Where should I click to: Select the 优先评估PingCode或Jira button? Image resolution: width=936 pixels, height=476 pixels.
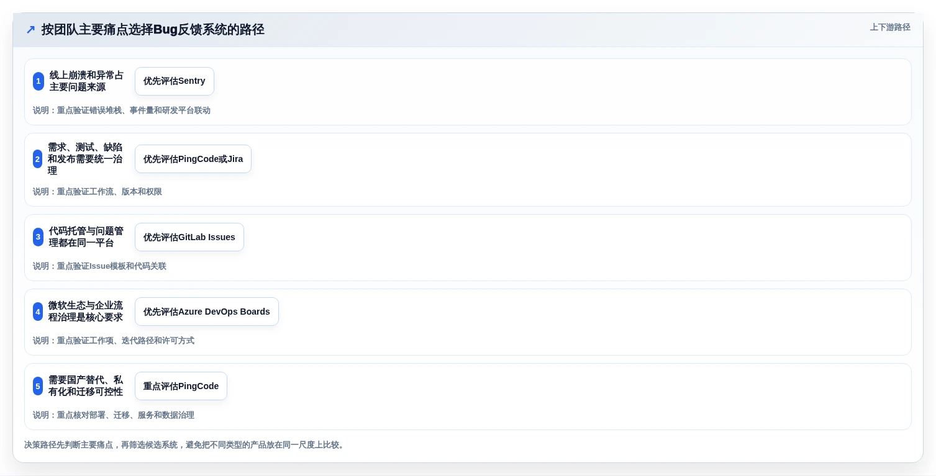[x=193, y=159]
